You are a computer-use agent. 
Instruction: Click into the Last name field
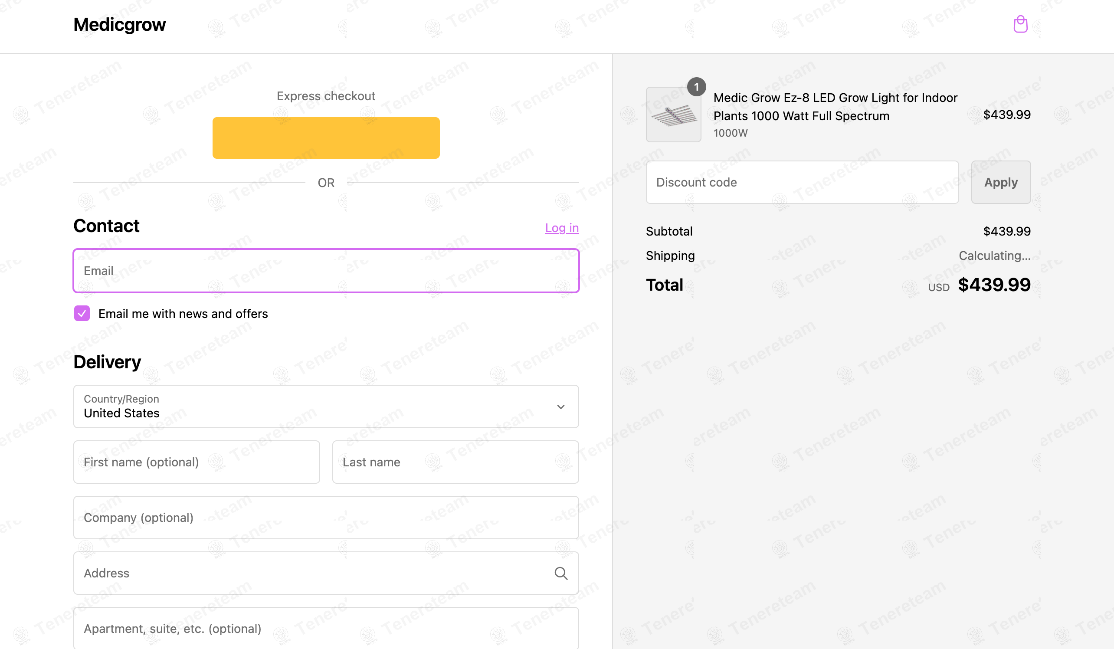pyautogui.click(x=455, y=462)
